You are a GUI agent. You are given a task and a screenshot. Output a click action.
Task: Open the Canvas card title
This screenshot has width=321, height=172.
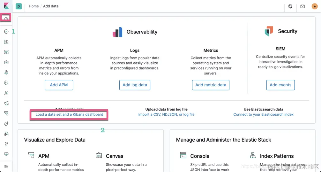[115, 156]
